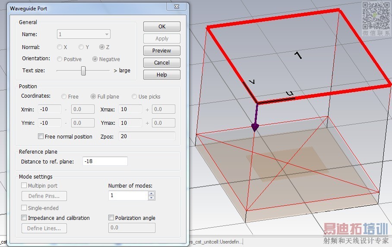This screenshot has height=247, width=392.
Task: Click the port label 1 in viewport
Action: click(298, 56)
